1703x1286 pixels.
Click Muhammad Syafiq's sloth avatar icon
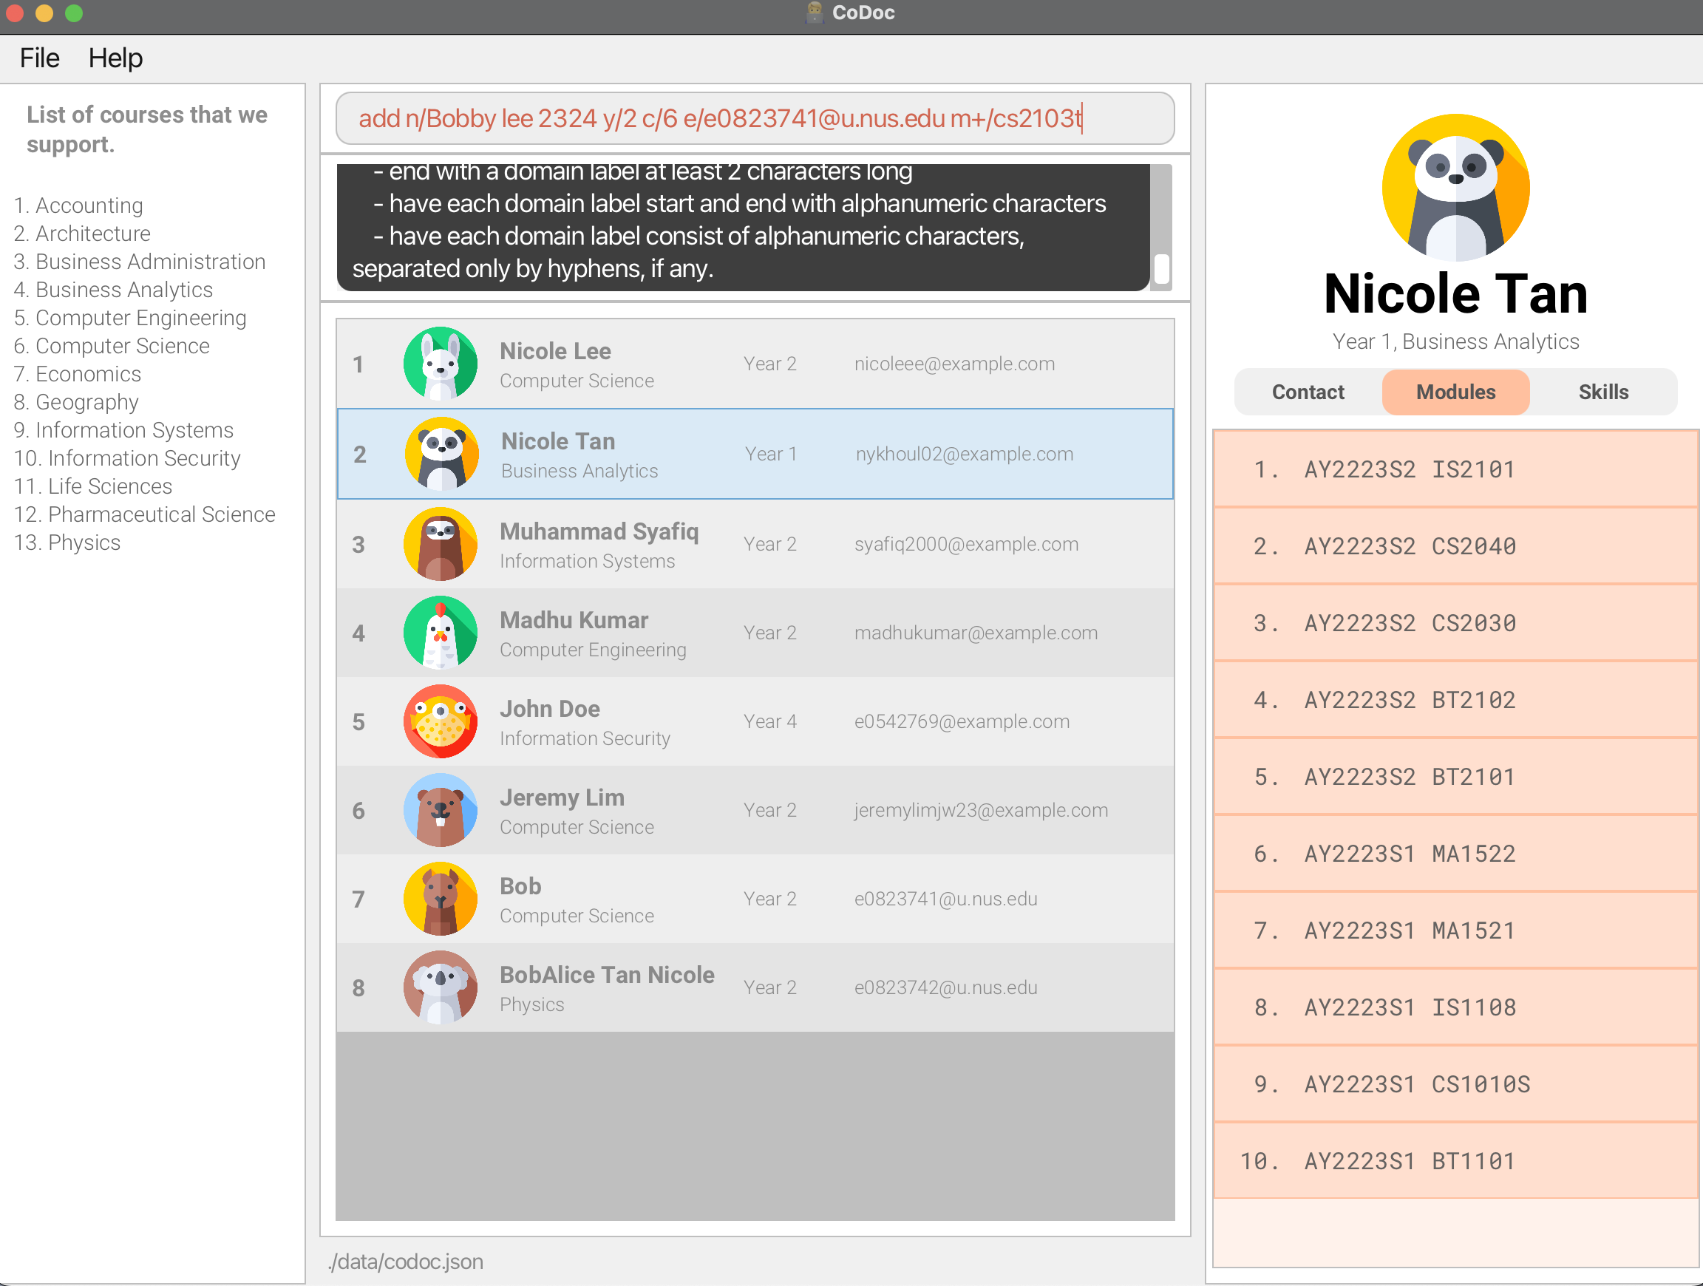441,544
